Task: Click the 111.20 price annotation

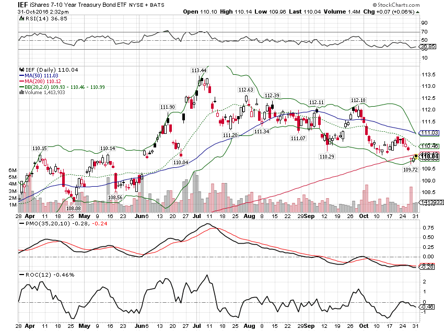Action: 230,135
